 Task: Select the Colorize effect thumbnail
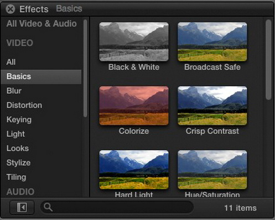pyautogui.click(x=134, y=106)
